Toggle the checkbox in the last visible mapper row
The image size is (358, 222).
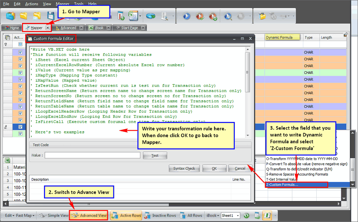[20, 134]
